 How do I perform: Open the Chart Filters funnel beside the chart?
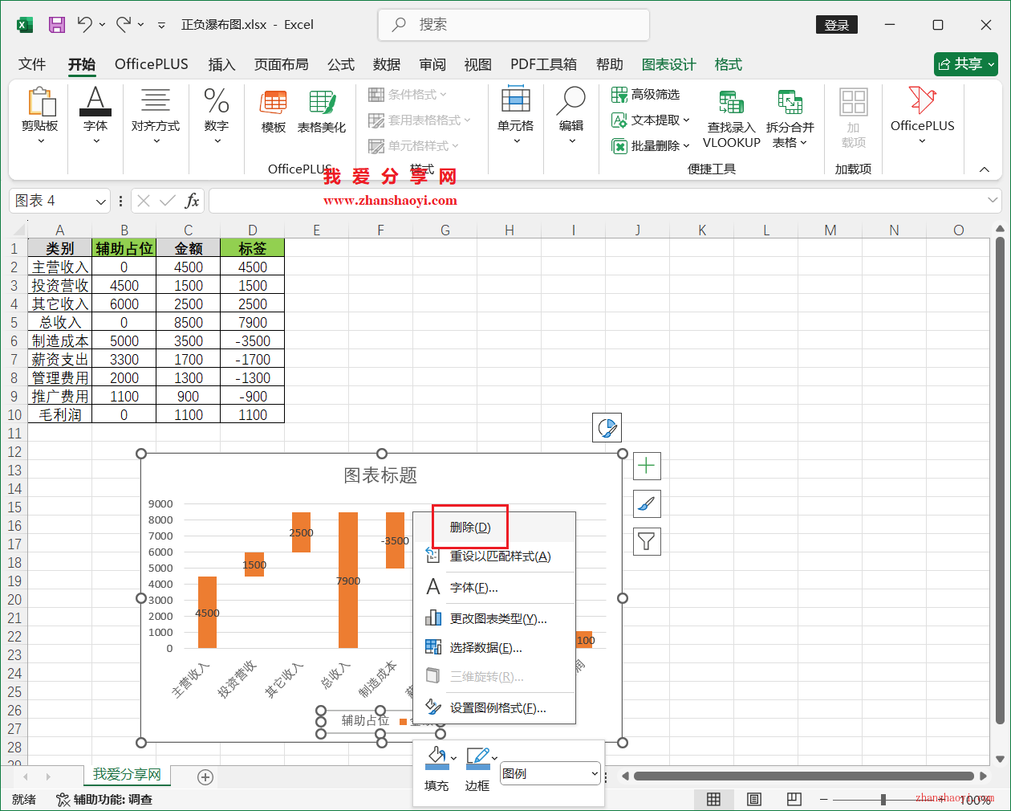tap(646, 540)
